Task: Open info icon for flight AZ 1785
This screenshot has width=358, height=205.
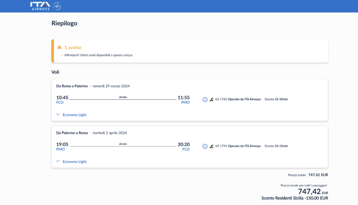Action: tap(205, 100)
